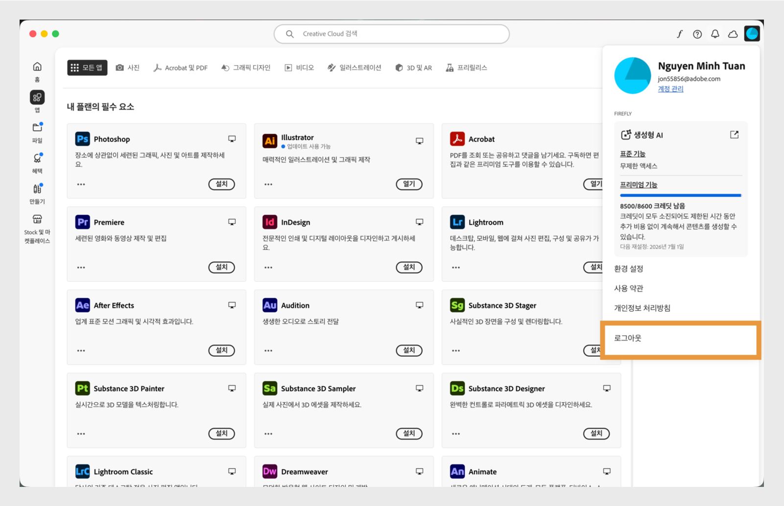Install Substance 3D Designer with 설치 button
Image resolution: width=784 pixels, height=506 pixels.
pyautogui.click(x=596, y=434)
